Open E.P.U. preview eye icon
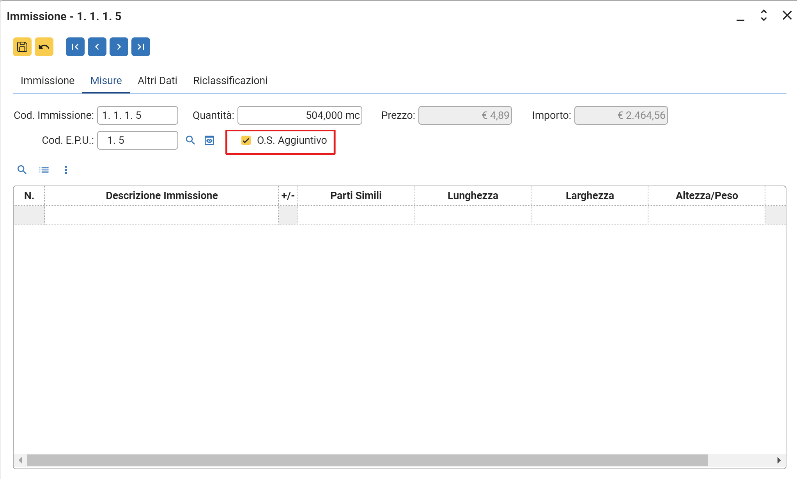 (x=209, y=140)
